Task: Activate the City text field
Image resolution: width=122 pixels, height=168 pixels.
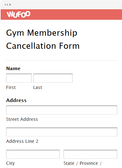Action: 33,154
